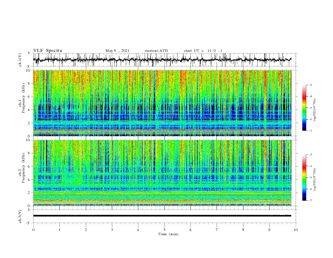The height and width of the screenshot is (258, 333).
Task: Click the 'Time (min)' x-axis label
Action: point(168,234)
